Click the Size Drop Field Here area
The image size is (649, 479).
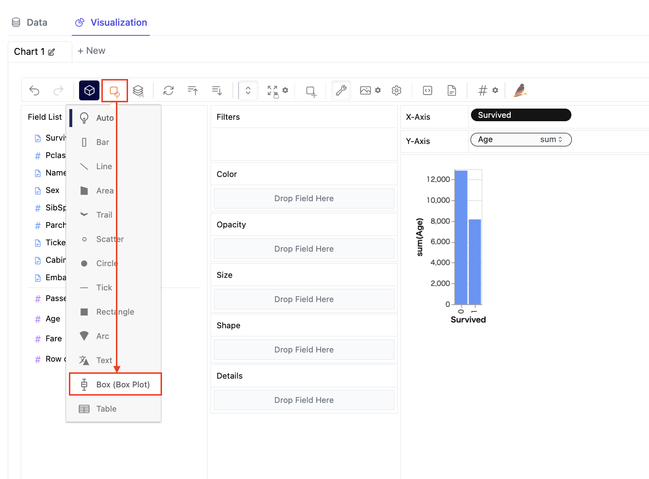pos(304,299)
